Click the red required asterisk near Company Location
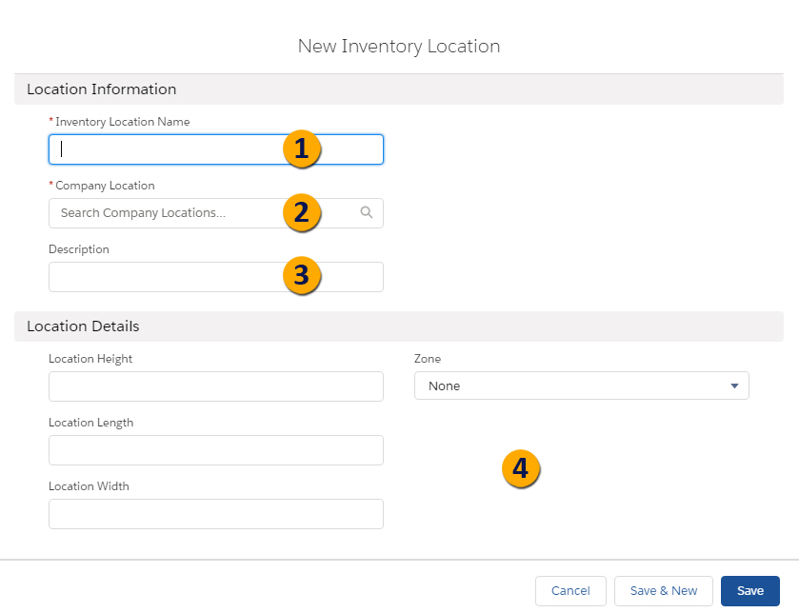 pyautogui.click(x=52, y=185)
